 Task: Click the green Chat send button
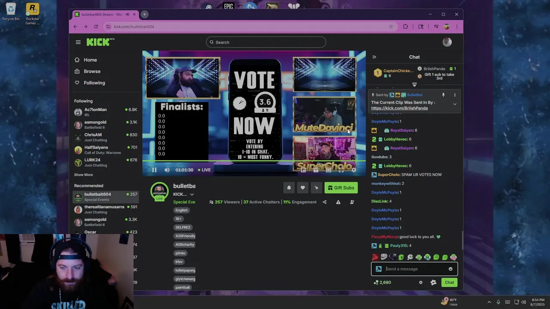(x=449, y=282)
